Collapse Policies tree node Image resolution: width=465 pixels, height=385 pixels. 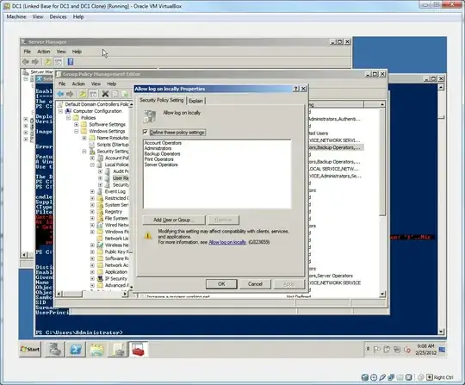[x=69, y=118]
